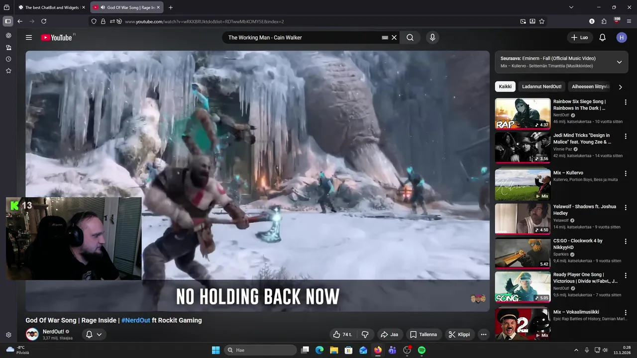Open the on-screen keyboard in search box
Screen dimensions: 637x358
[385, 37]
